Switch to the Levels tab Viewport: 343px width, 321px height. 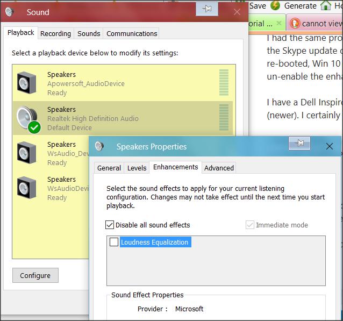tap(137, 168)
